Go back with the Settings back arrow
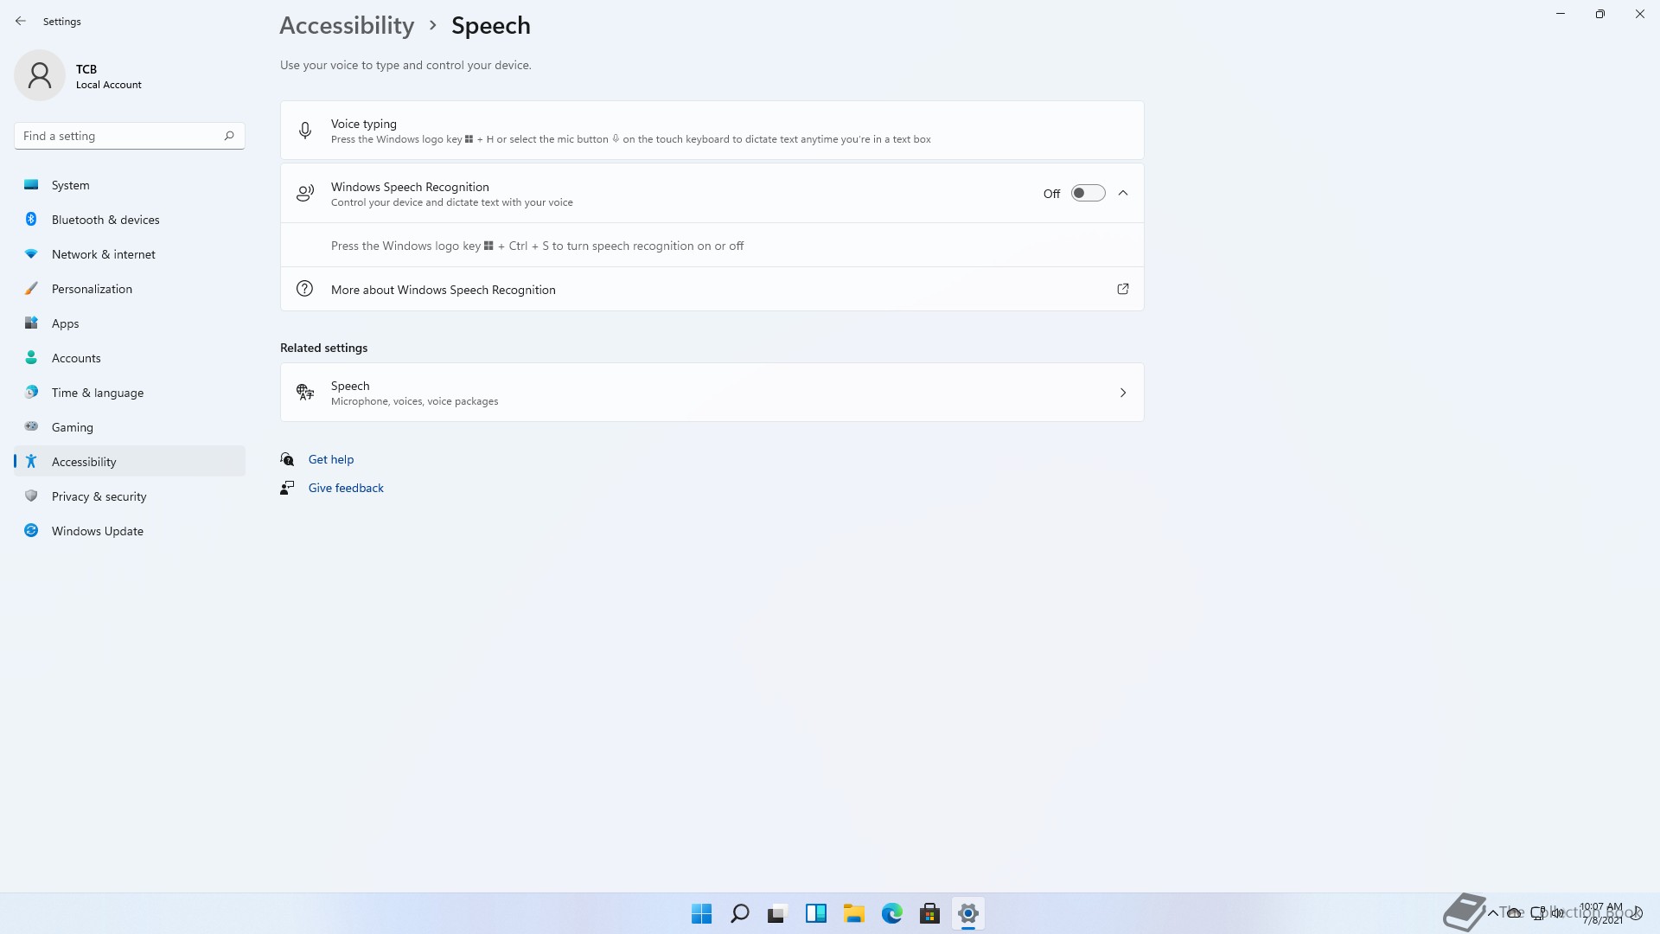The height and width of the screenshot is (934, 1660). pos(21,21)
